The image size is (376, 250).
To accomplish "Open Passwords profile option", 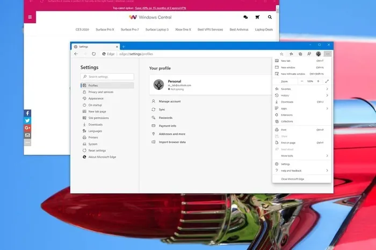I will tap(162, 118).
